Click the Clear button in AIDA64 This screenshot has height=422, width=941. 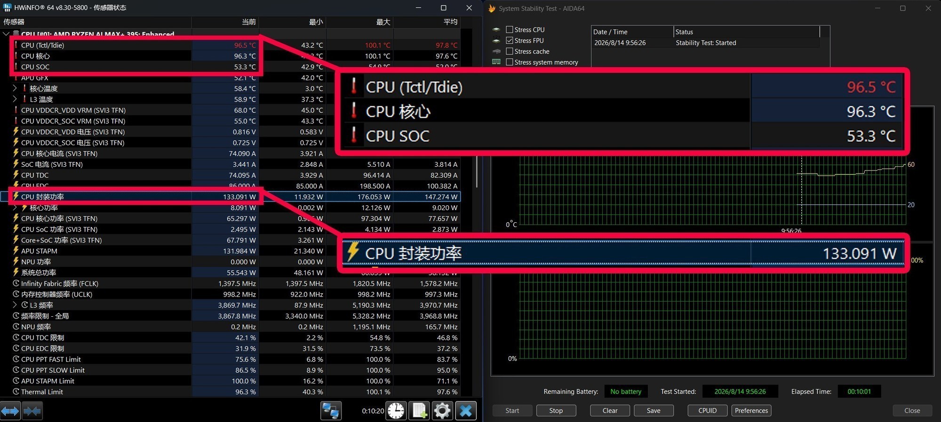click(610, 411)
